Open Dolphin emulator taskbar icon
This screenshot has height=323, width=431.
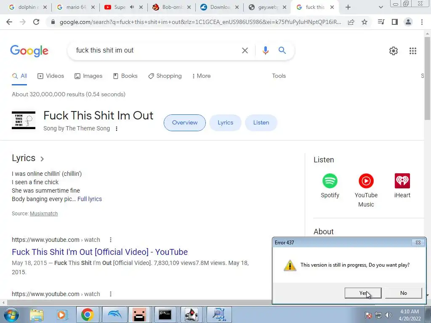click(x=114, y=315)
